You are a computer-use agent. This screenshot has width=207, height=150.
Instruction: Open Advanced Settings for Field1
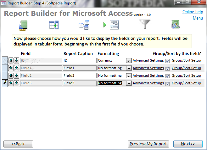click(148, 68)
